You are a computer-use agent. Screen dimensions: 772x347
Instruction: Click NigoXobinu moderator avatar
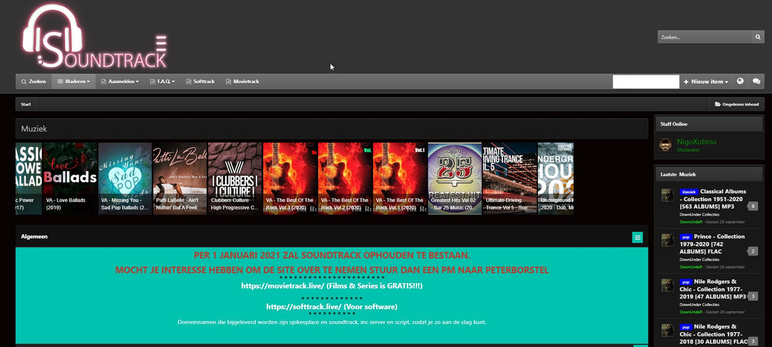[665, 145]
